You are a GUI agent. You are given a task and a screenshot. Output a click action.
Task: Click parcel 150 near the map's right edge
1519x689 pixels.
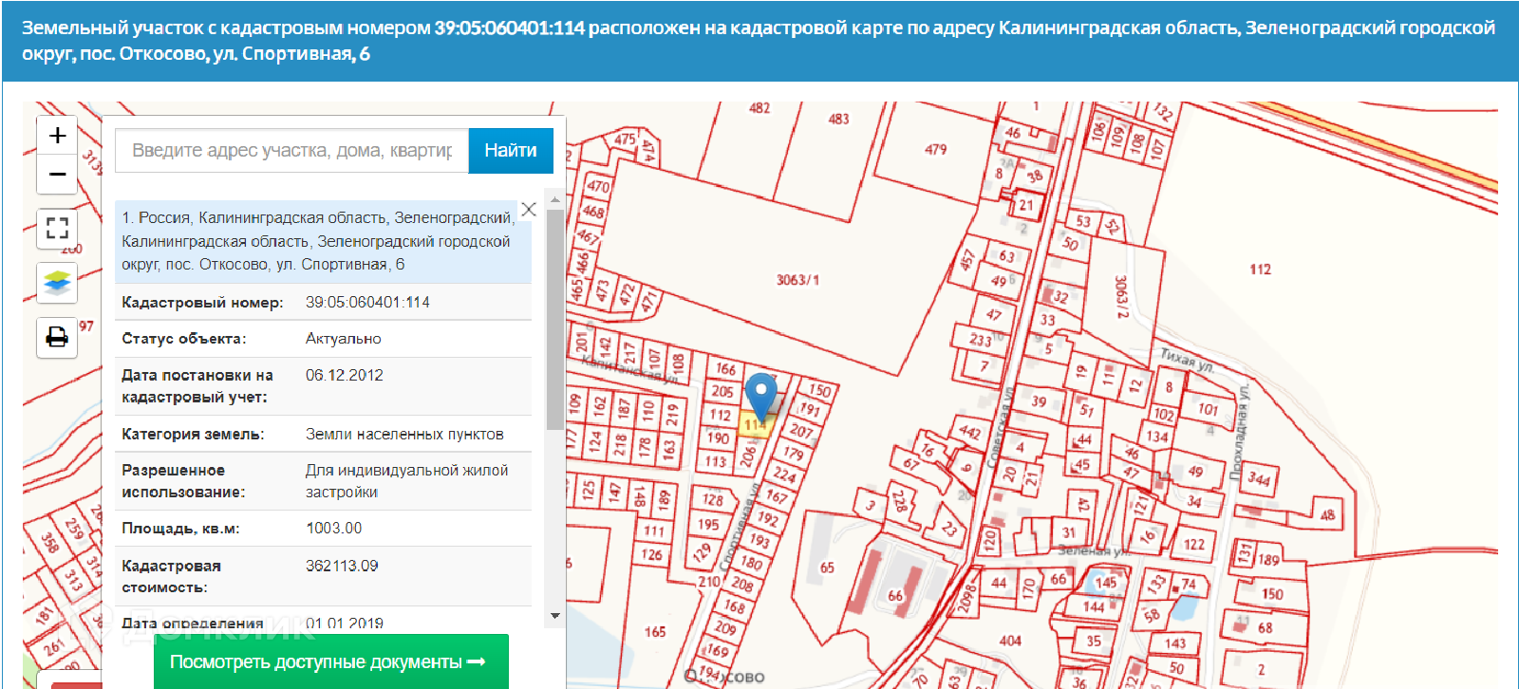tap(1272, 594)
